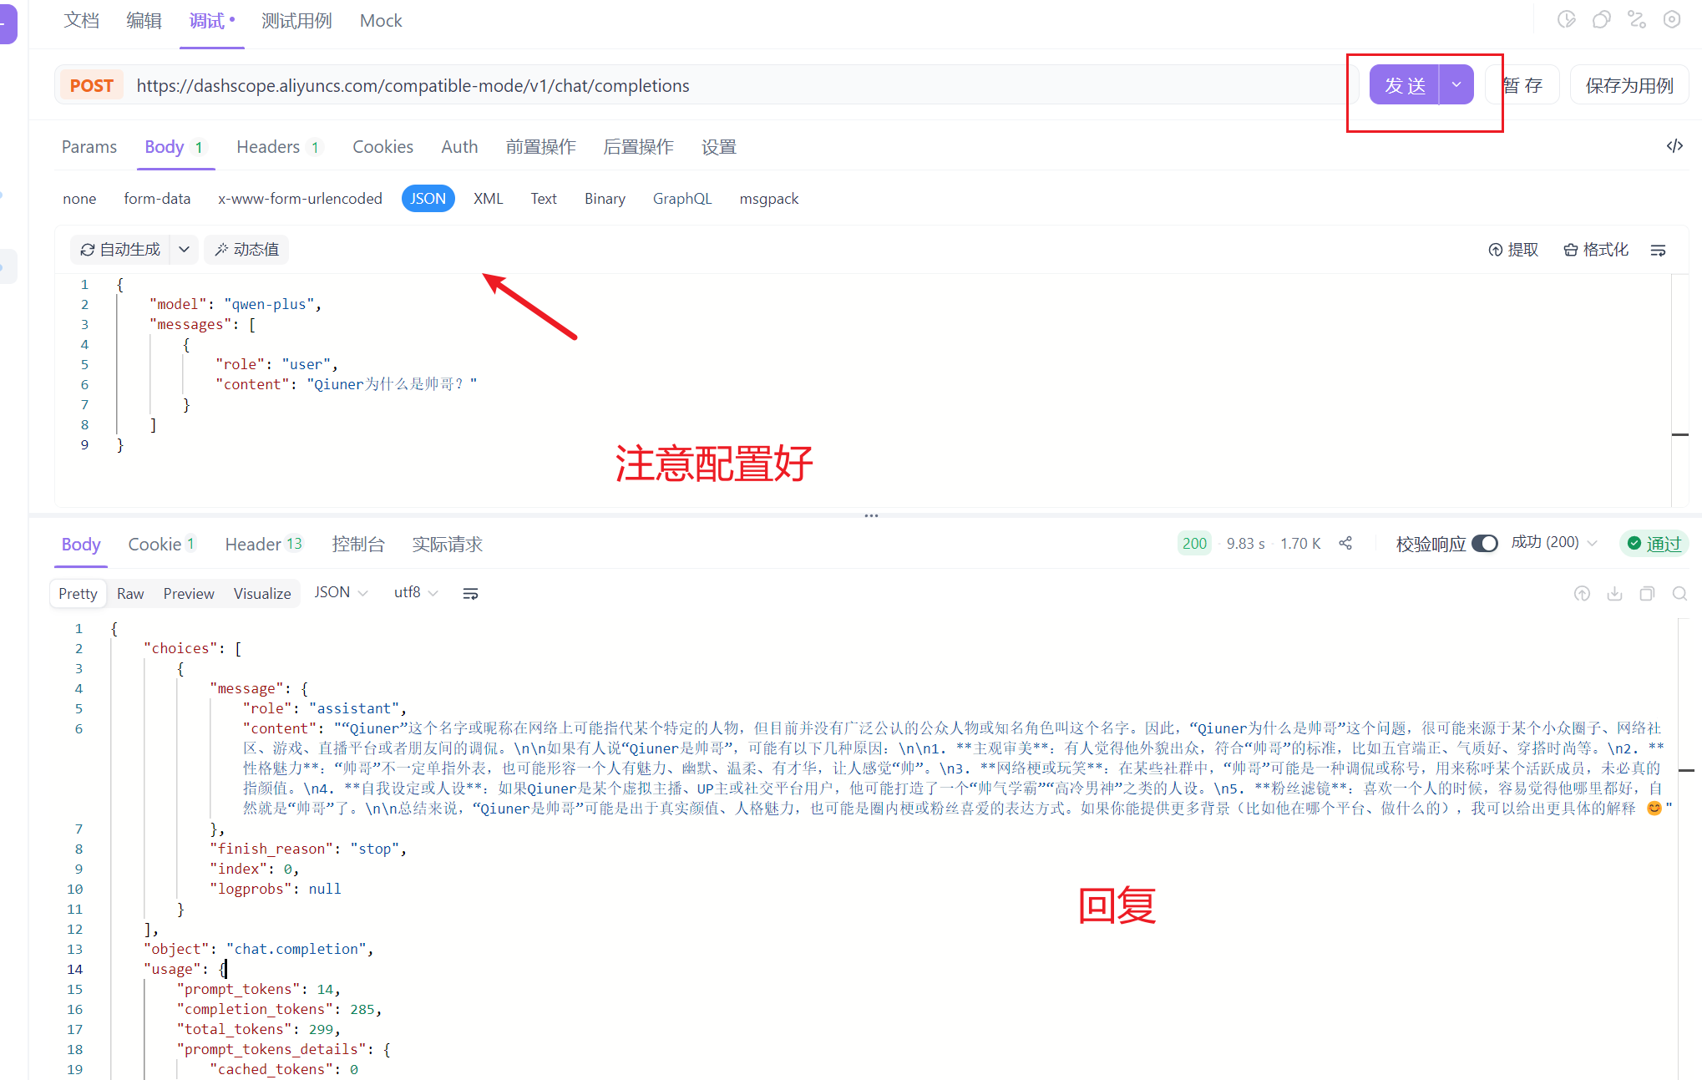Copy the response body content

point(1647,594)
